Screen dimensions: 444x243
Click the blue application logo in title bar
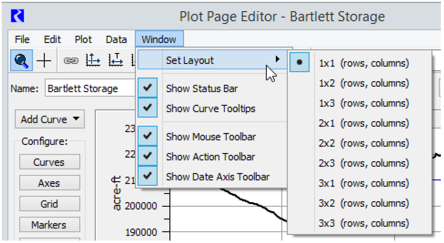point(17,16)
